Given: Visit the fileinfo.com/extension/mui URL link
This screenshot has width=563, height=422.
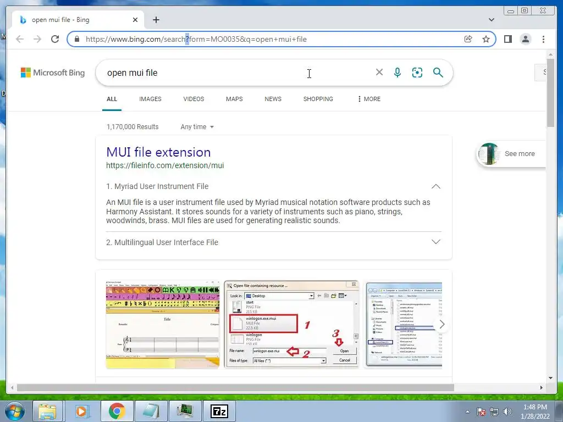Looking at the screenshot, I should point(165,165).
